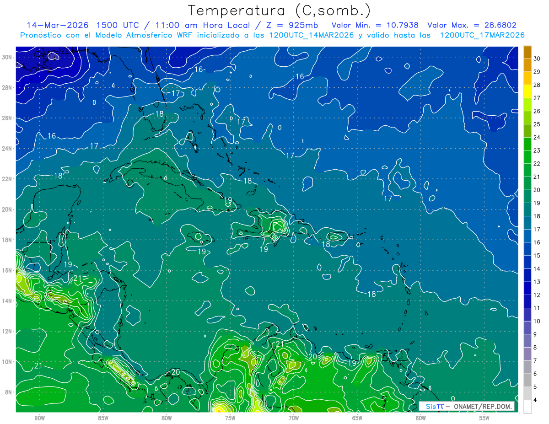The width and height of the screenshot is (549, 424).
Task: Click the "30N" latitude axis label
Action: (7, 57)
